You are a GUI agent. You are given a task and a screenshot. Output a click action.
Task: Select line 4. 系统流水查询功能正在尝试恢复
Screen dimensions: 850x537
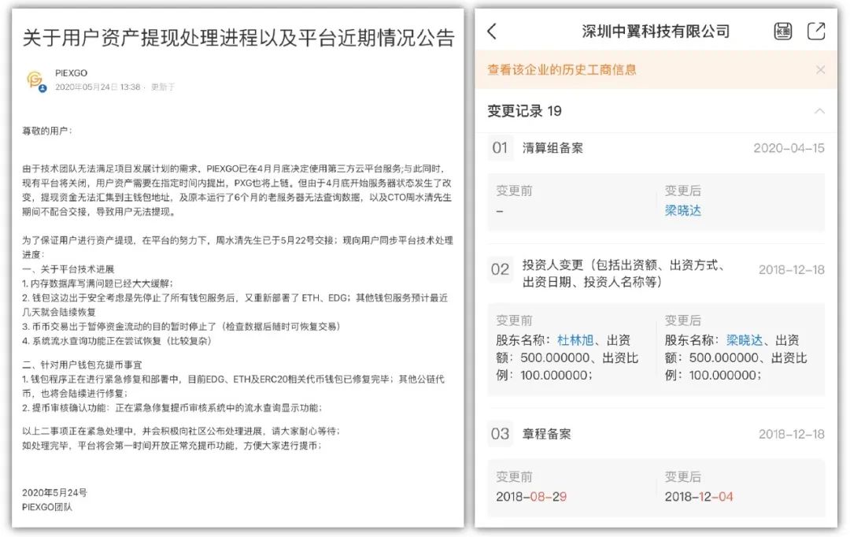coord(116,341)
